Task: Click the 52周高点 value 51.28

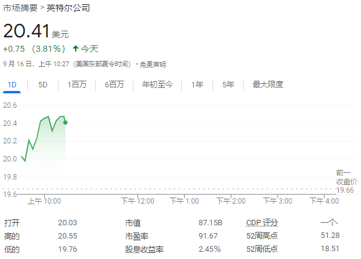Action: click(x=330, y=236)
